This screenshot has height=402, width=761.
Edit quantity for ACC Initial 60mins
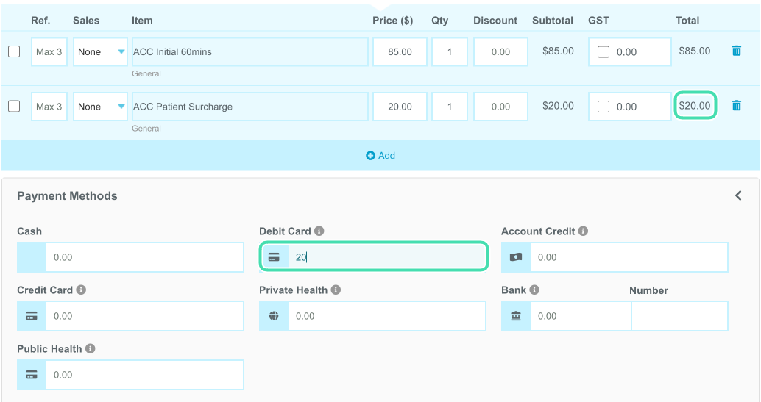click(x=450, y=52)
